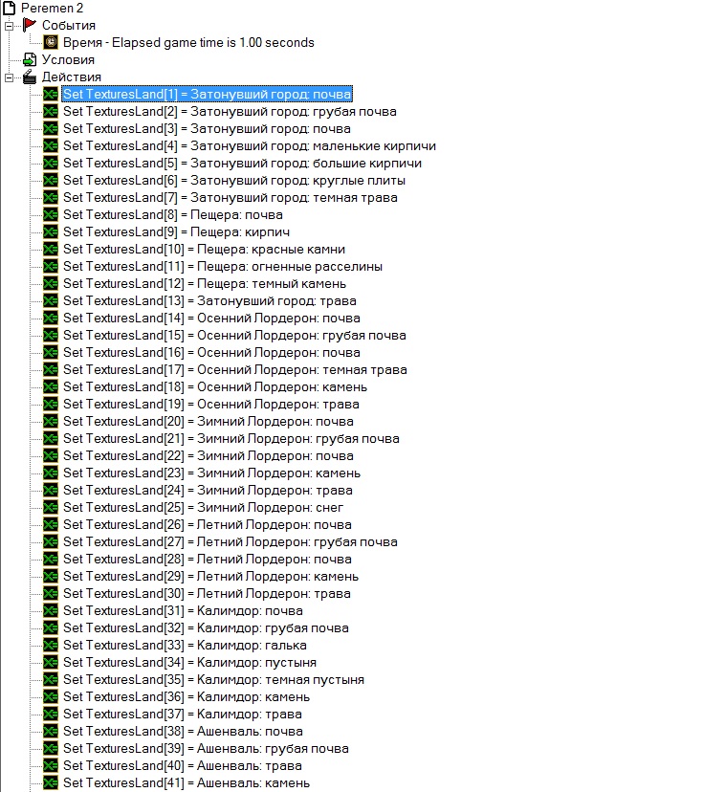Select action TexturesLand[26] Летний Лордерон: почва

pyautogui.click(x=208, y=525)
